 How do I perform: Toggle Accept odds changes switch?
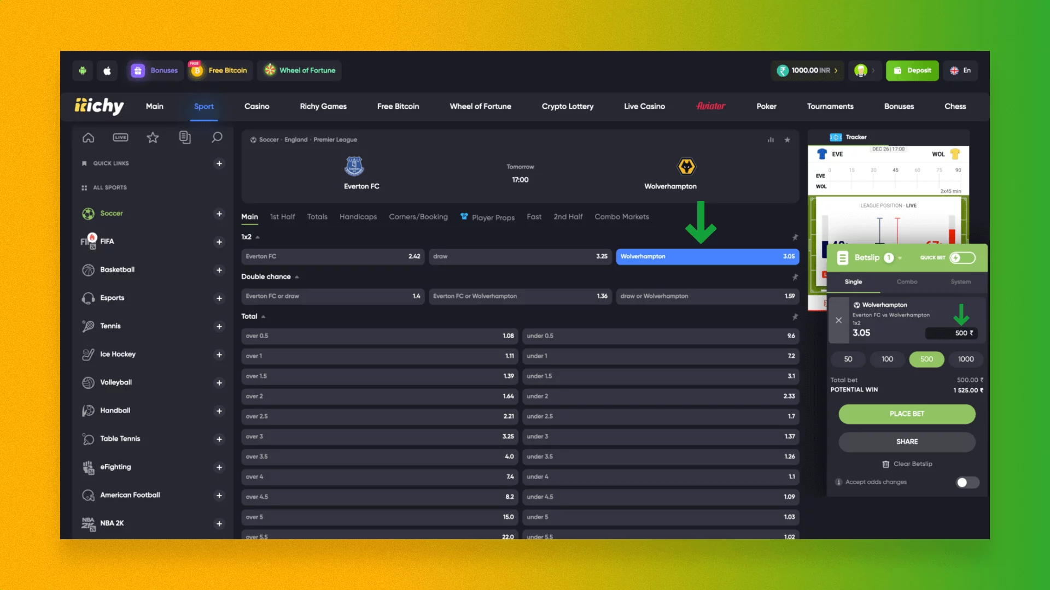click(967, 482)
